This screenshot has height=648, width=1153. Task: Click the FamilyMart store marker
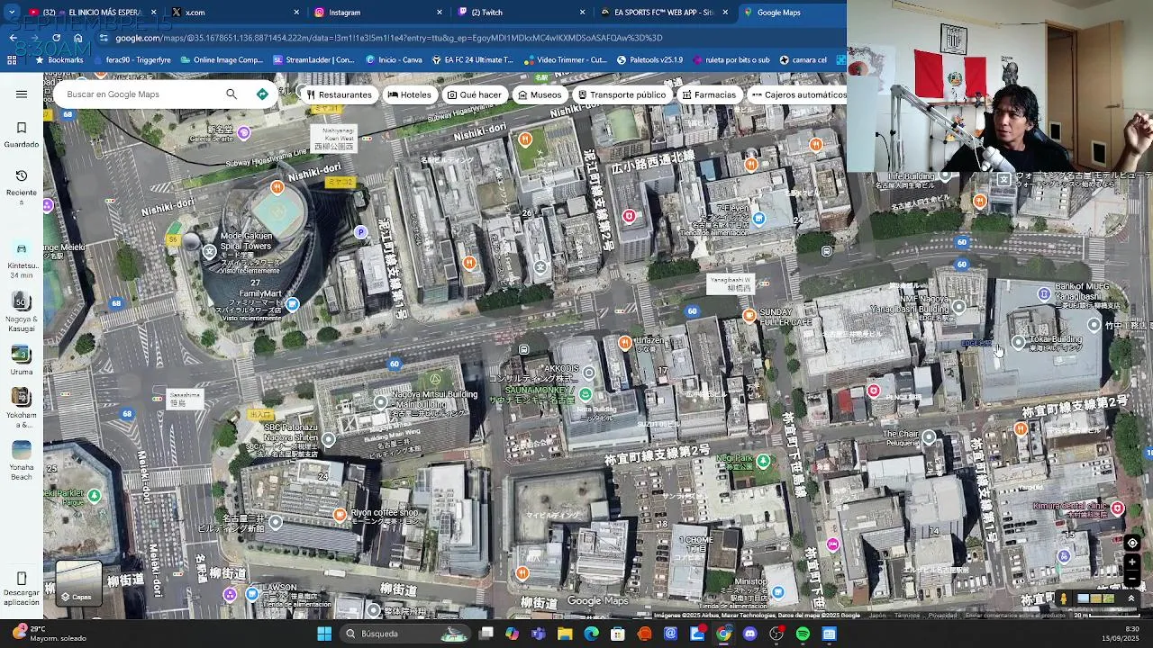coord(292,305)
